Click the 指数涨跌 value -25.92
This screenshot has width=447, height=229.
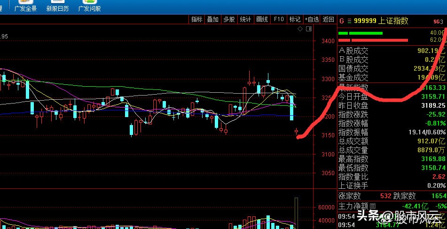(x=436, y=114)
